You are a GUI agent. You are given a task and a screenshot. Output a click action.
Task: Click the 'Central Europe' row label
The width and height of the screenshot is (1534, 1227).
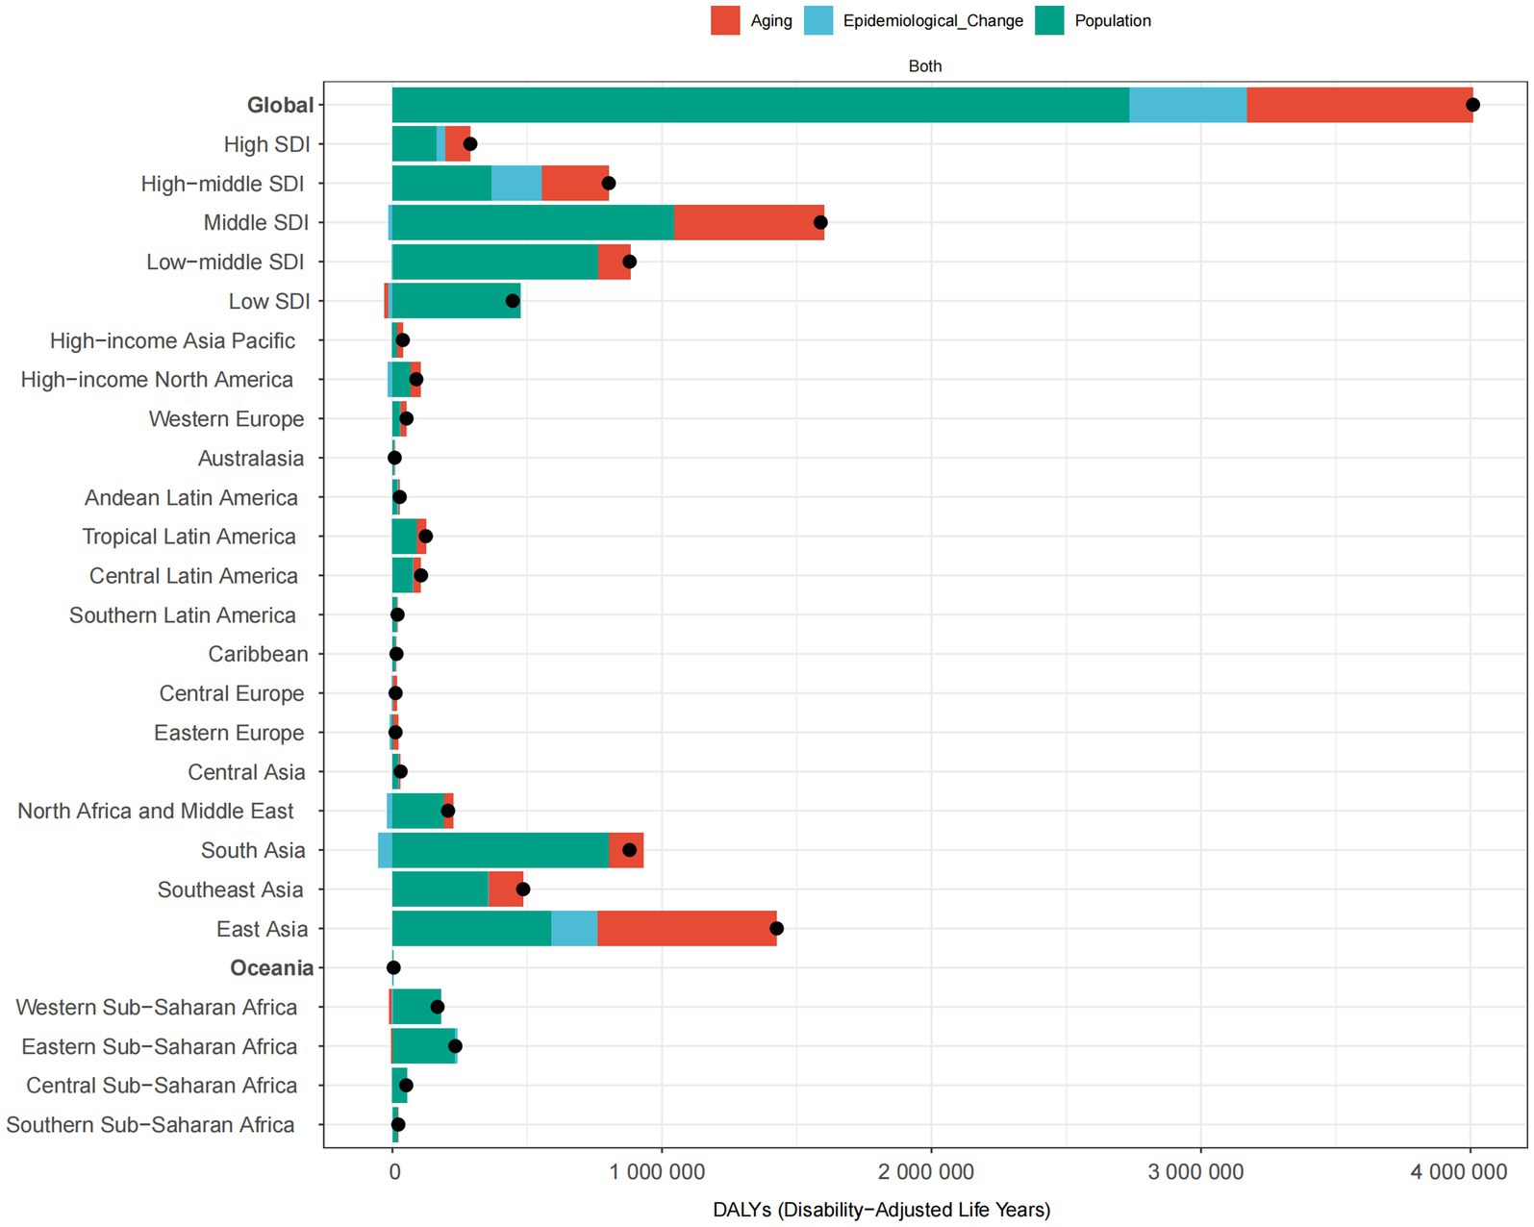tap(232, 693)
